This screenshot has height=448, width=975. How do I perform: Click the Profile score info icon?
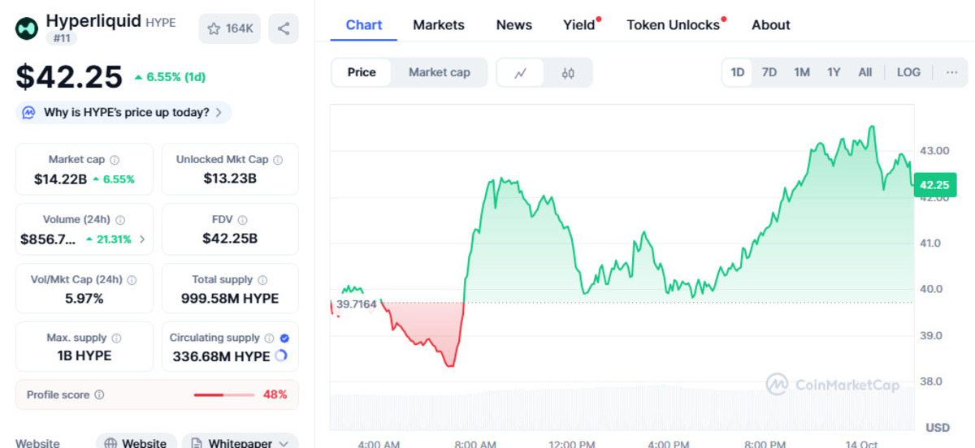[x=99, y=395]
